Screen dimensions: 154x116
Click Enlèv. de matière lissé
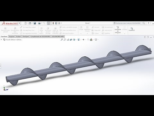pos(68,30)
